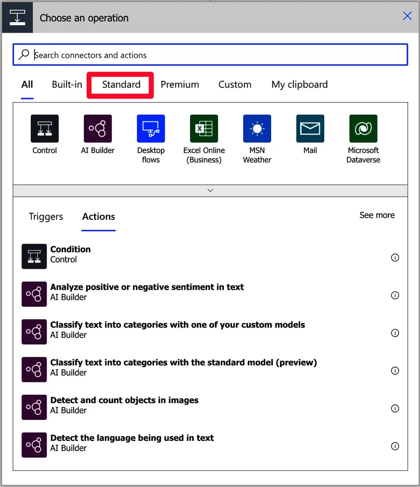This screenshot has width=420, height=487.
Task: Go to the My clipboard tab
Action: 300,84
